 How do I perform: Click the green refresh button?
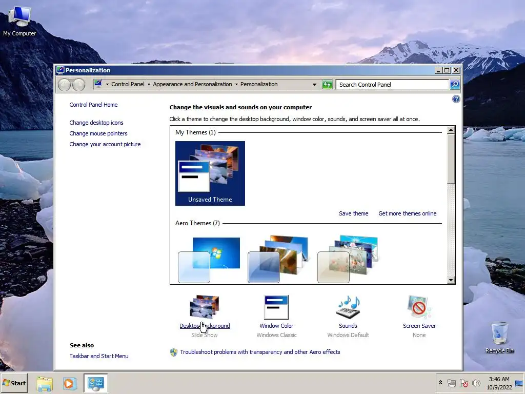click(x=327, y=85)
